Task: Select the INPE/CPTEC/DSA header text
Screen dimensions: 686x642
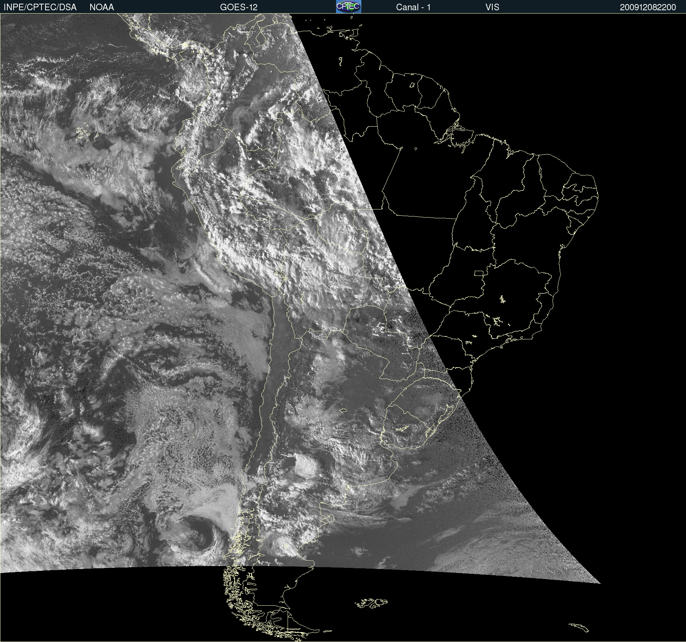Action: [x=40, y=7]
